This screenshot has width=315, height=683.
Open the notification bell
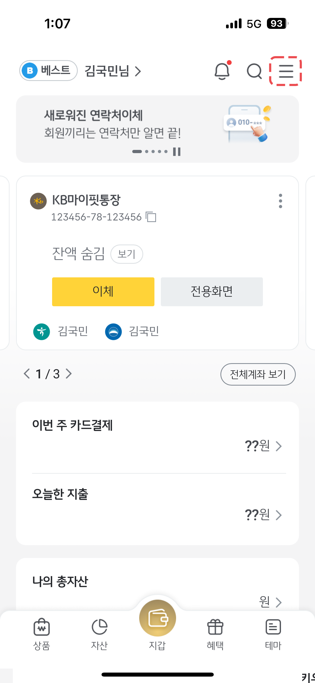pyautogui.click(x=222, y=71)
